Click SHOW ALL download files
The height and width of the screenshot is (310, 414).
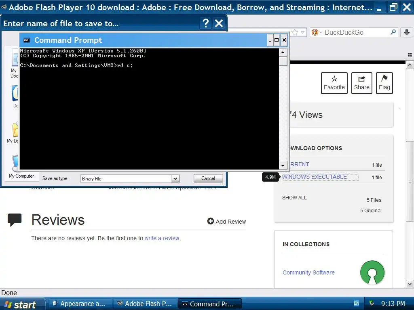(x=294, y=198)
